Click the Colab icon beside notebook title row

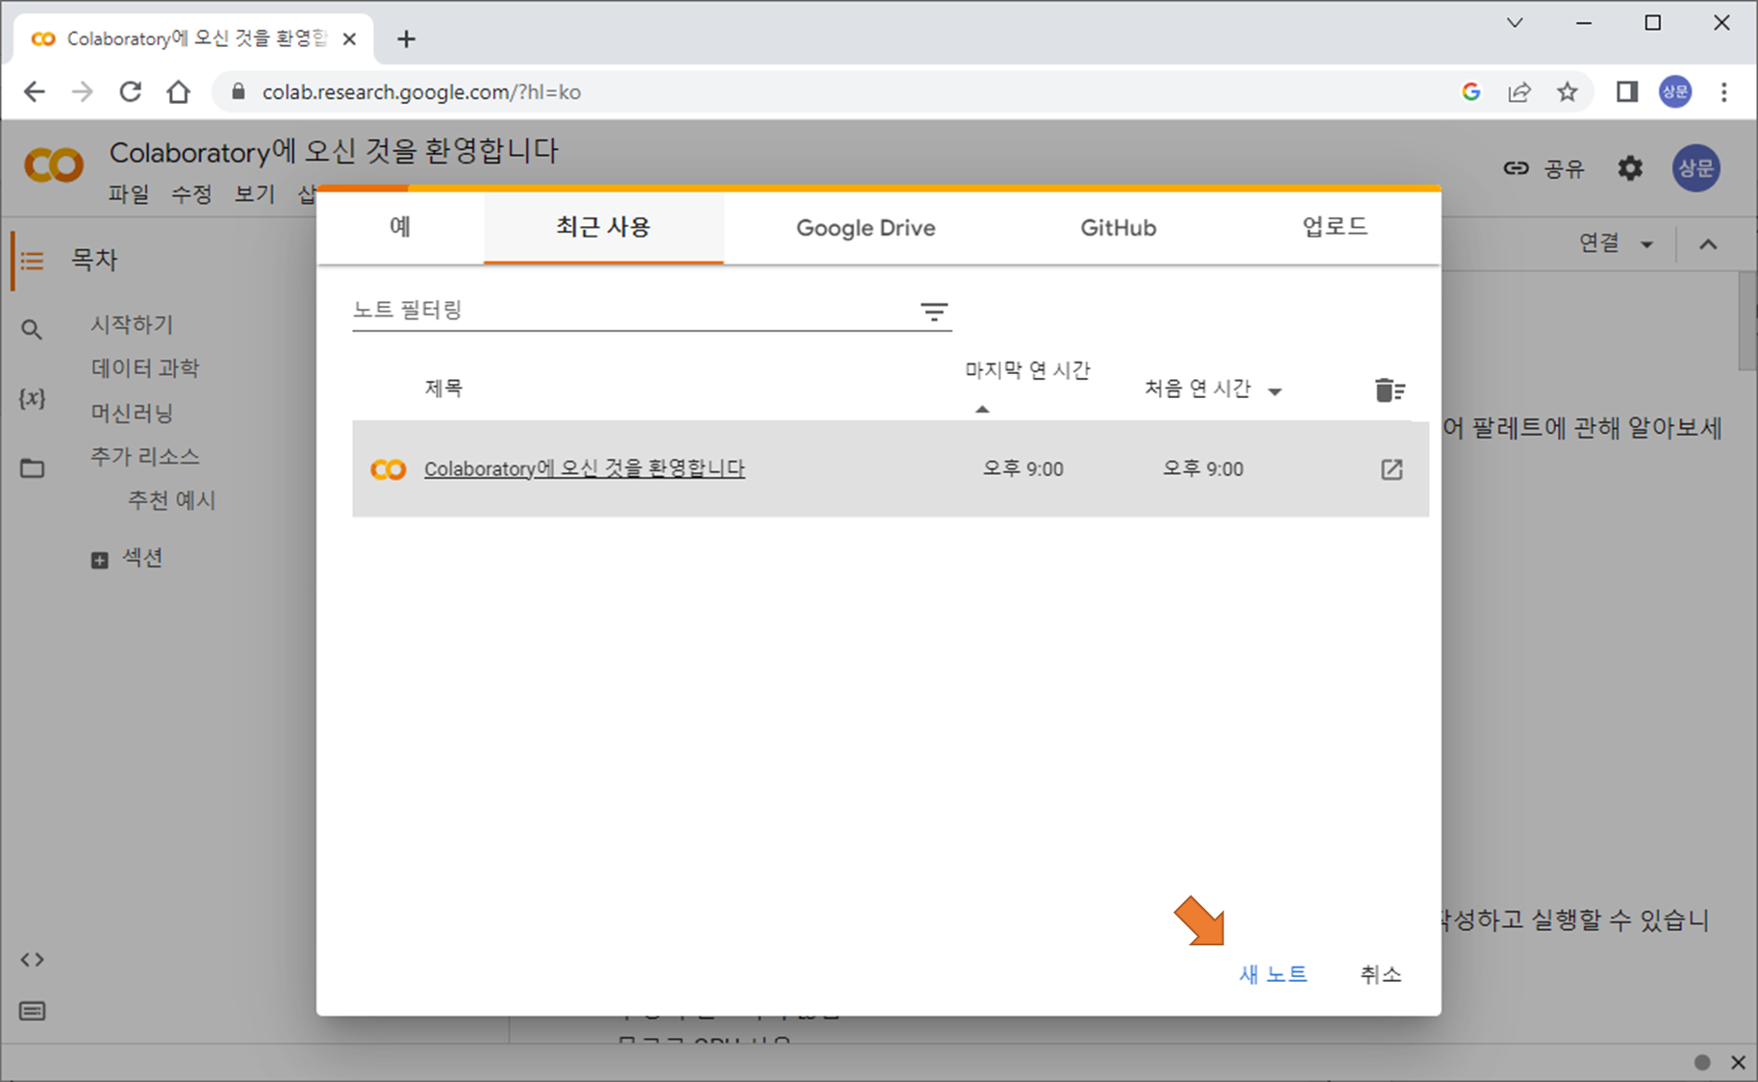coord(389,469)
